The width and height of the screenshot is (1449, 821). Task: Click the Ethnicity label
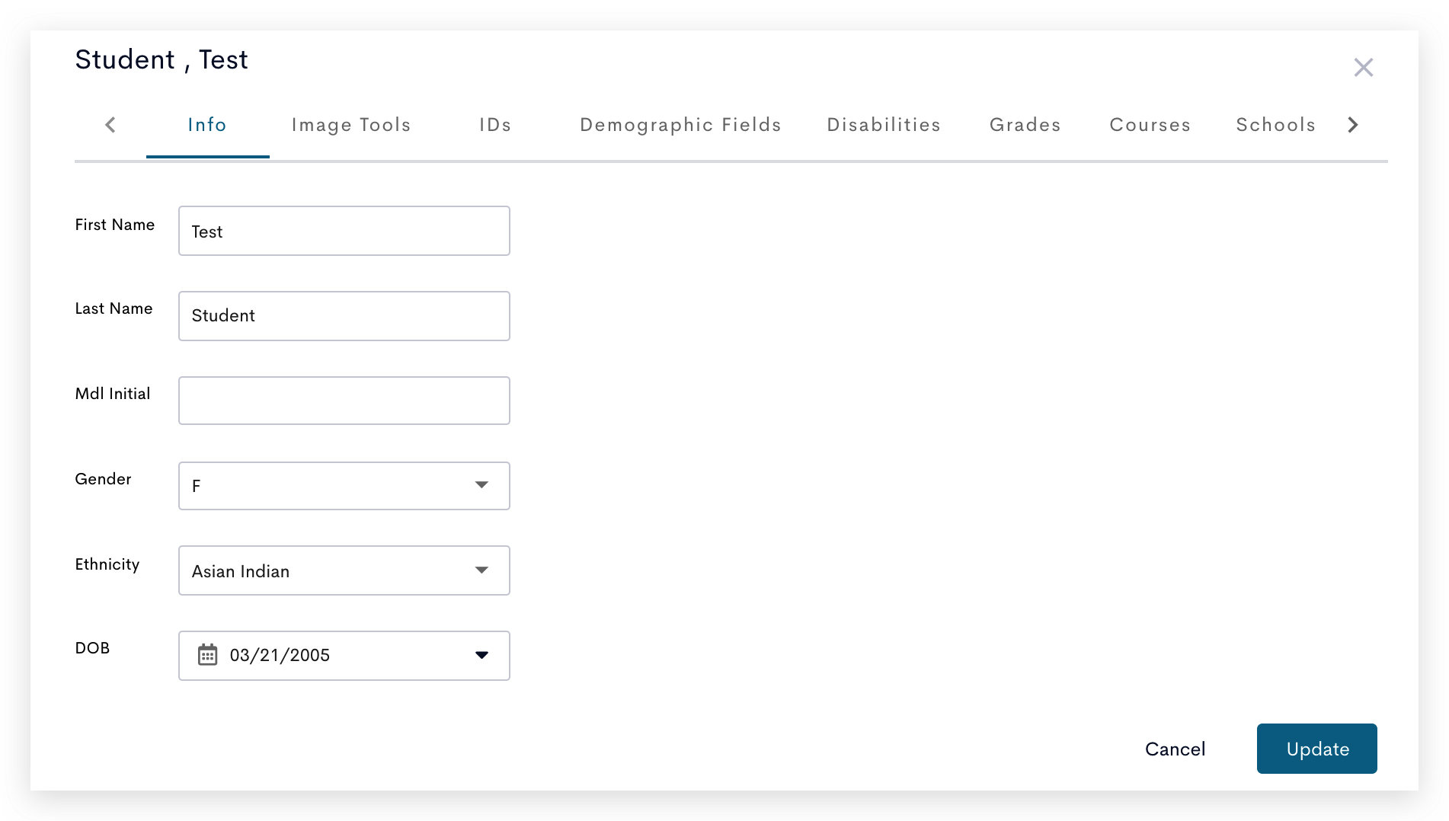click(x=107, y=564)
